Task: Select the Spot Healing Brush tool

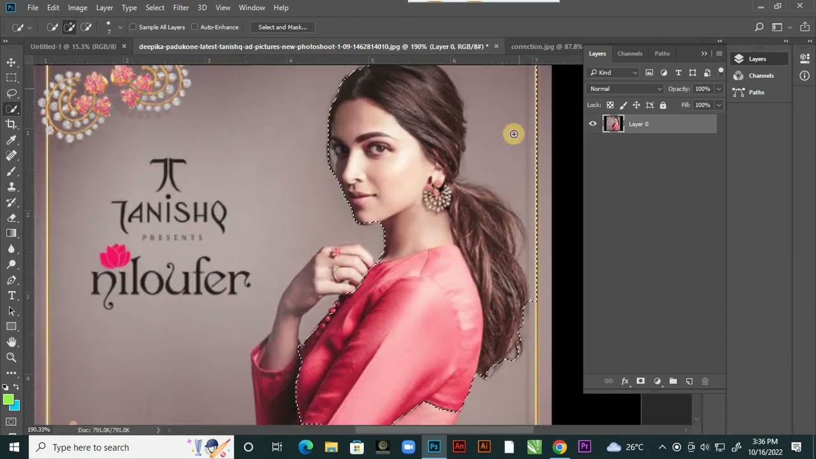Action: [11, 156]
